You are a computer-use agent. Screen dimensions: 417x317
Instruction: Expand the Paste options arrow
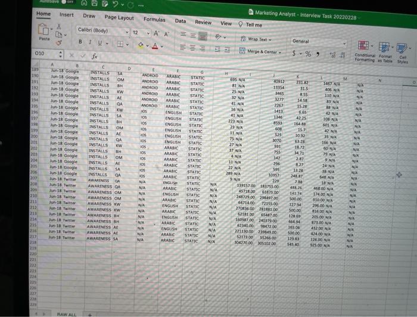point(52,29)
